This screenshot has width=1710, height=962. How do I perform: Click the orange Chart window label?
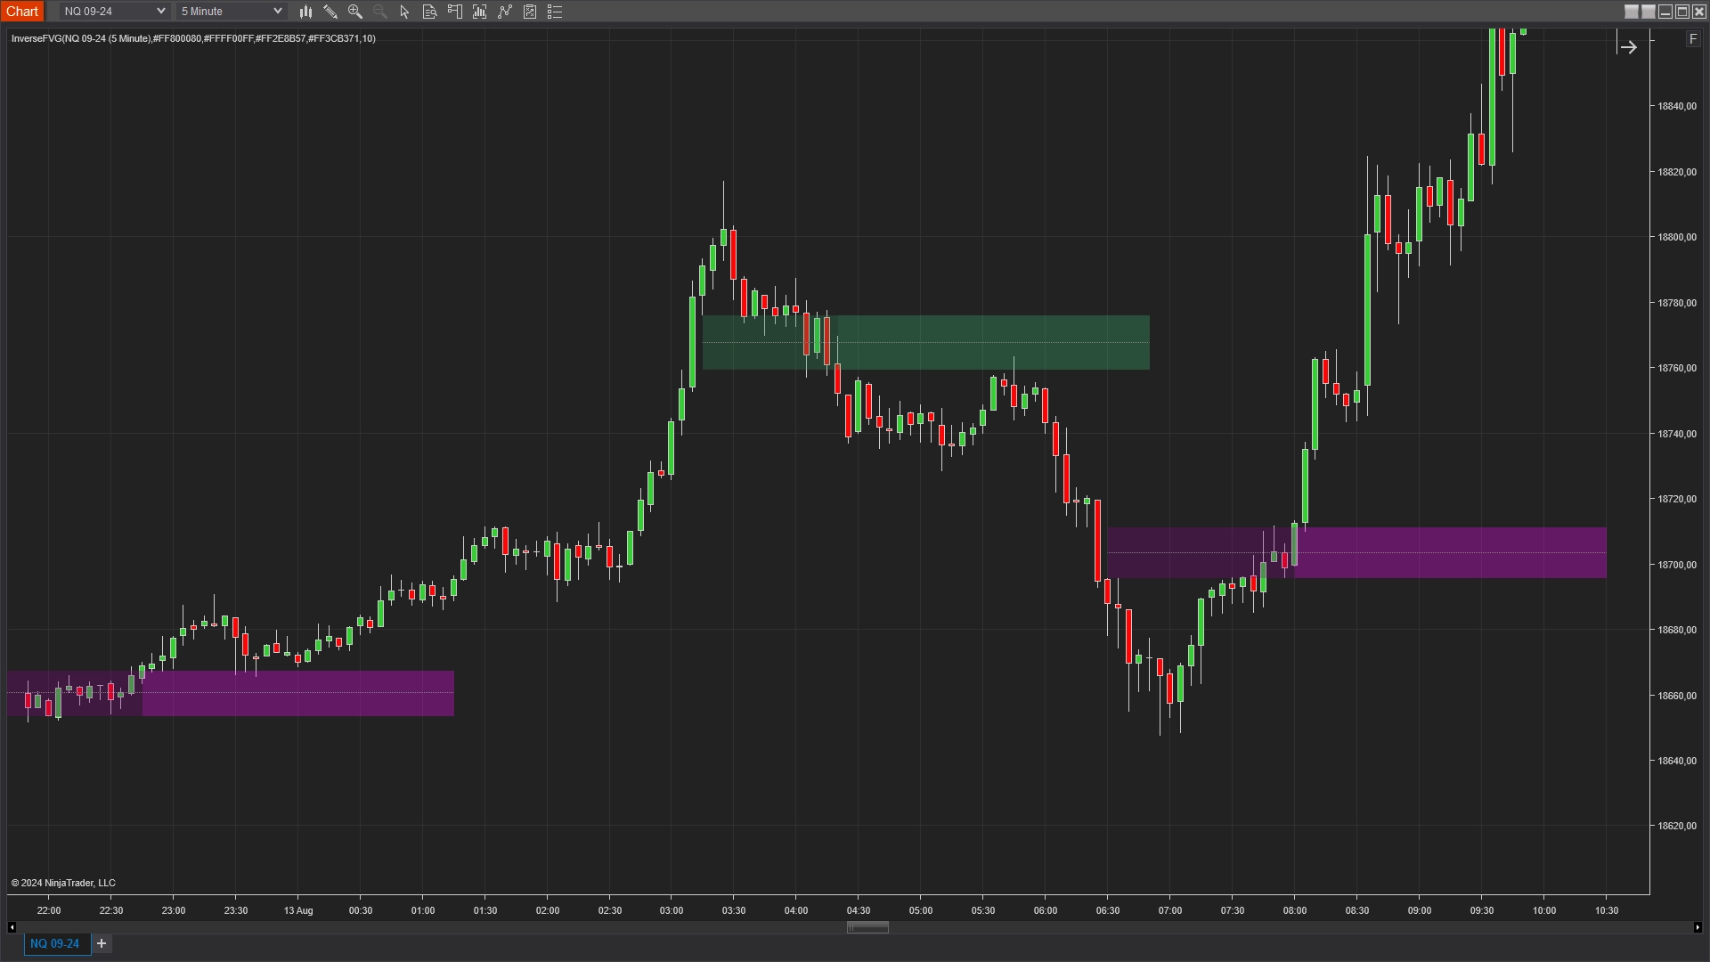pos(22,12)
